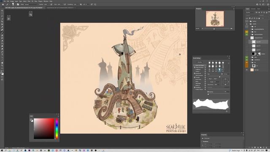
Task: Switch to the Paths tab
Action: tap(259, 9)
